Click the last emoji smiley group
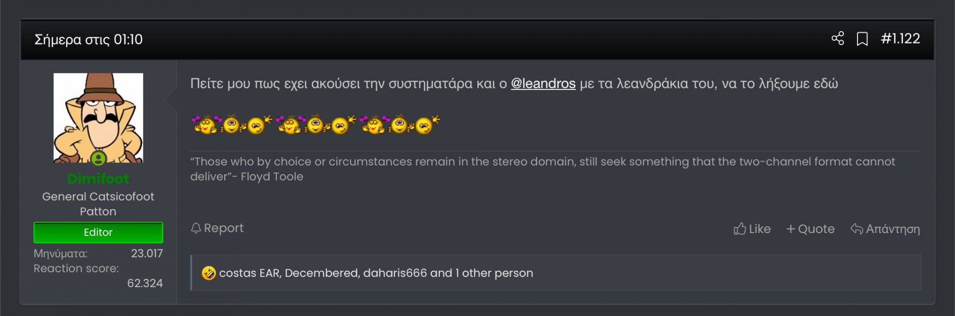955x316 pixels. 400,125
